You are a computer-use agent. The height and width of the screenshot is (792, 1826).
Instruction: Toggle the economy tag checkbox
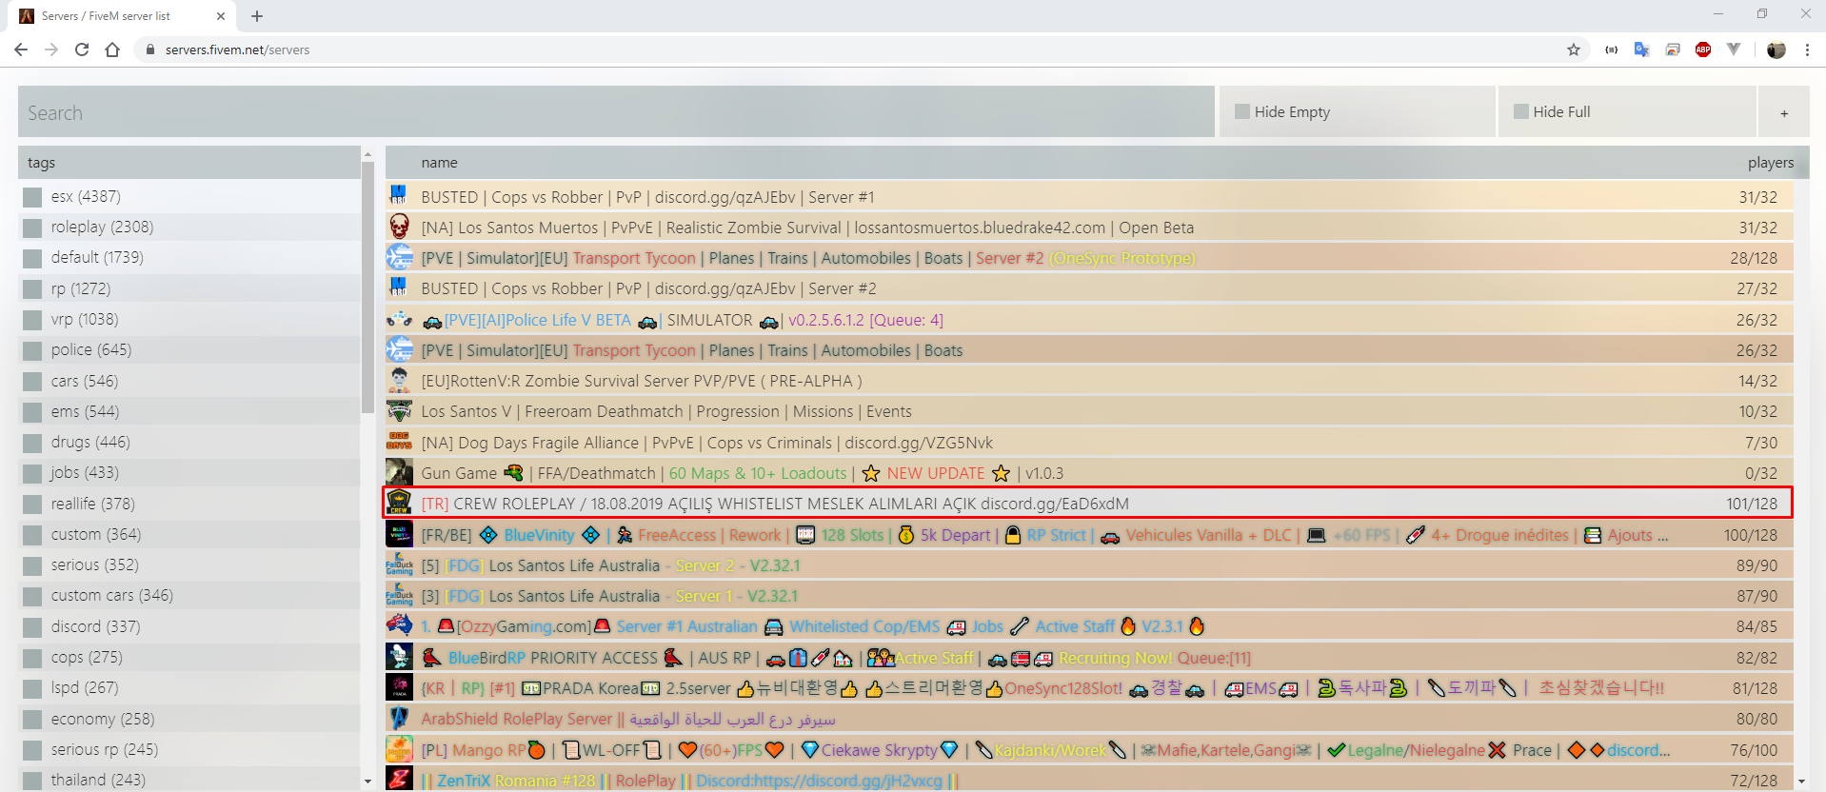tap(32, 720)
